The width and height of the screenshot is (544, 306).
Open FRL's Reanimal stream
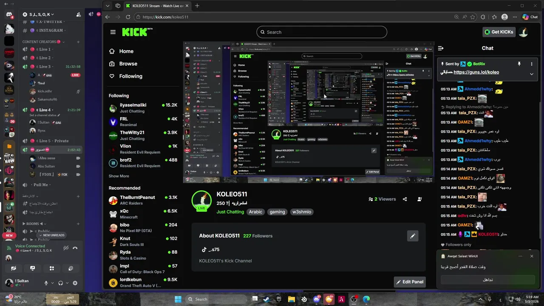click(143, 122)
